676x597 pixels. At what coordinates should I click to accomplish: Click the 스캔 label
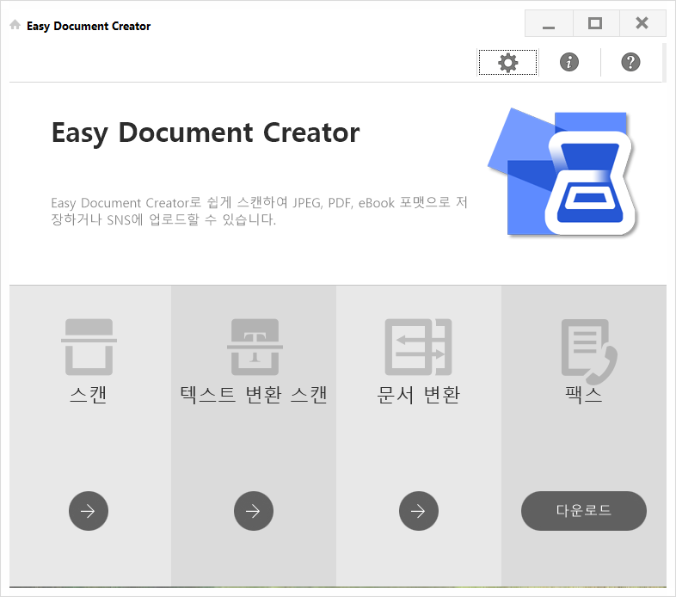89,394
